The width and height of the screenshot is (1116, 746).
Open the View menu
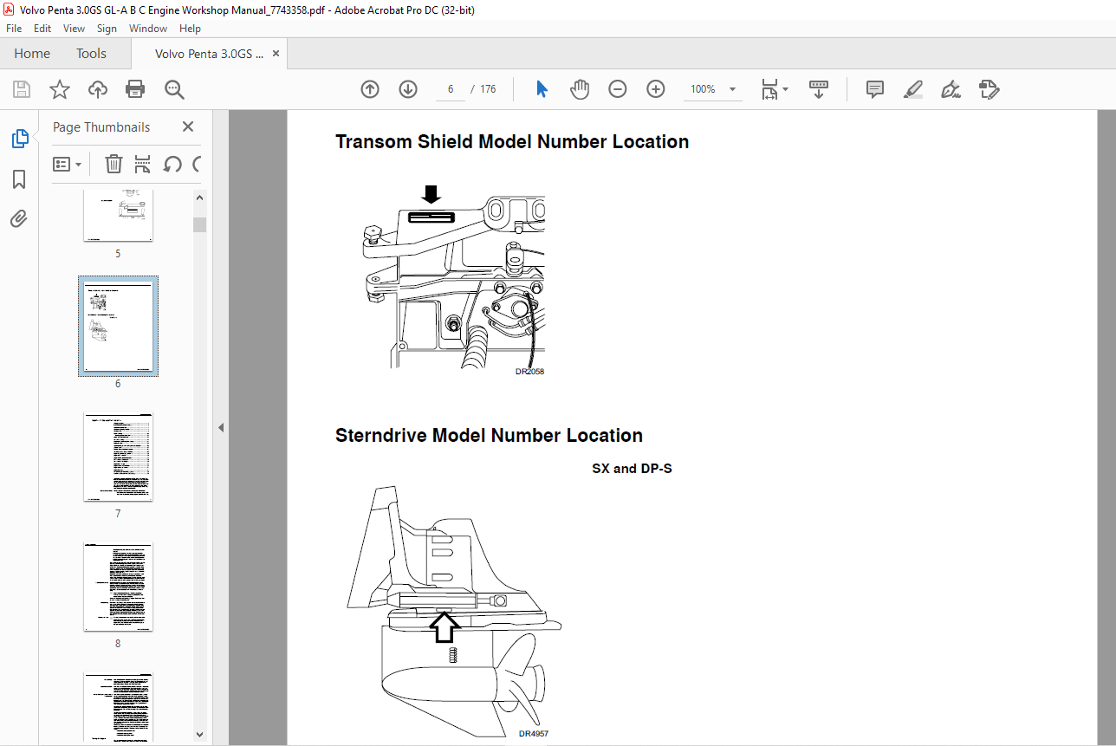click(75, 29)
